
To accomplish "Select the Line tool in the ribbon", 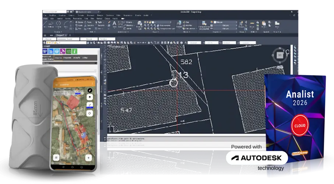I will coord(45,25).
